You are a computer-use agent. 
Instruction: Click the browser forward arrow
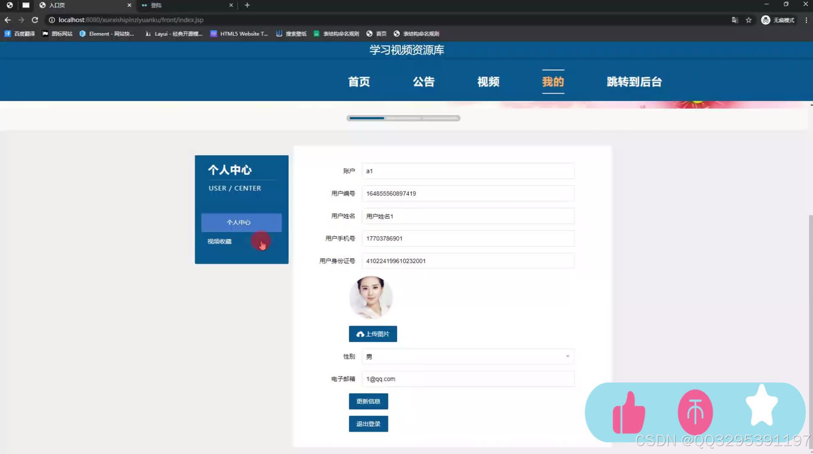point(21,20)
